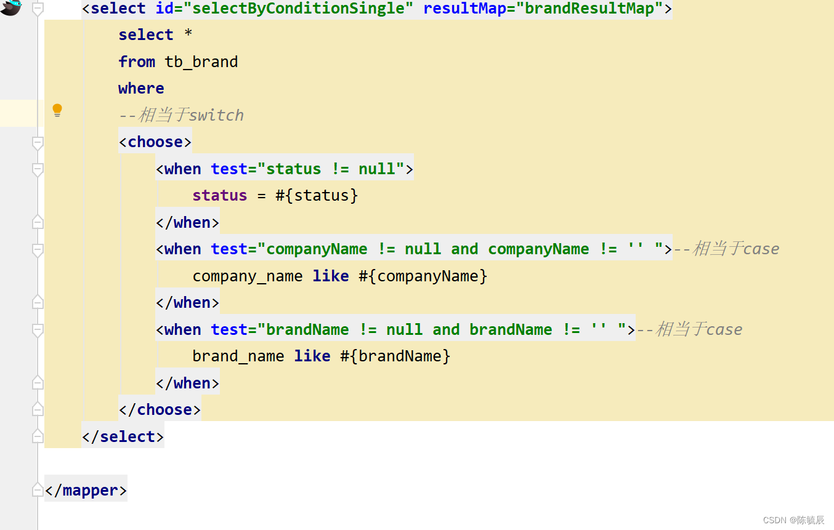
Task: Click the resultMap attribute name
Action: point(465,9)
